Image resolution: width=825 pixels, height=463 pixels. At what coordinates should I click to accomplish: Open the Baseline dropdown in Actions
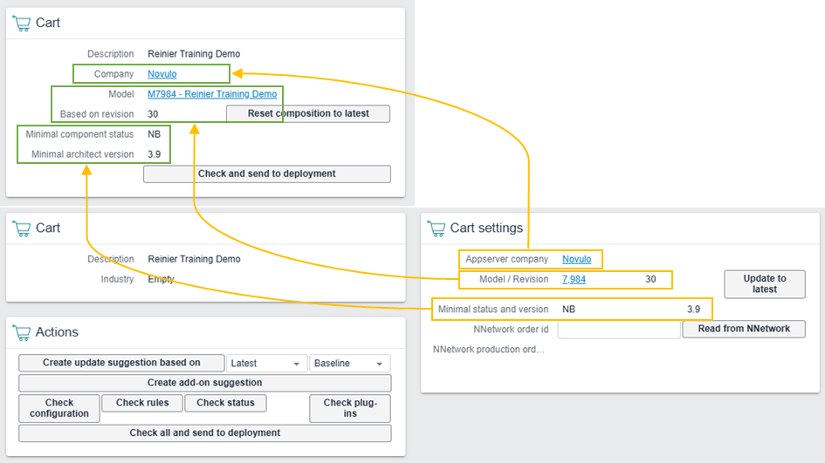349,363
